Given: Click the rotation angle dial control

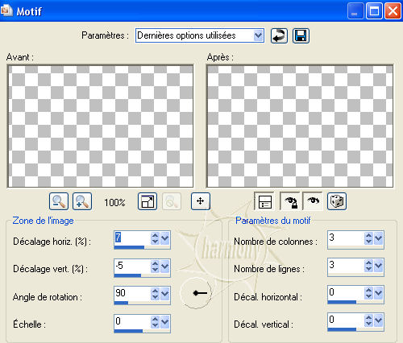Looking at the screenshot, I should coord(196,293).
